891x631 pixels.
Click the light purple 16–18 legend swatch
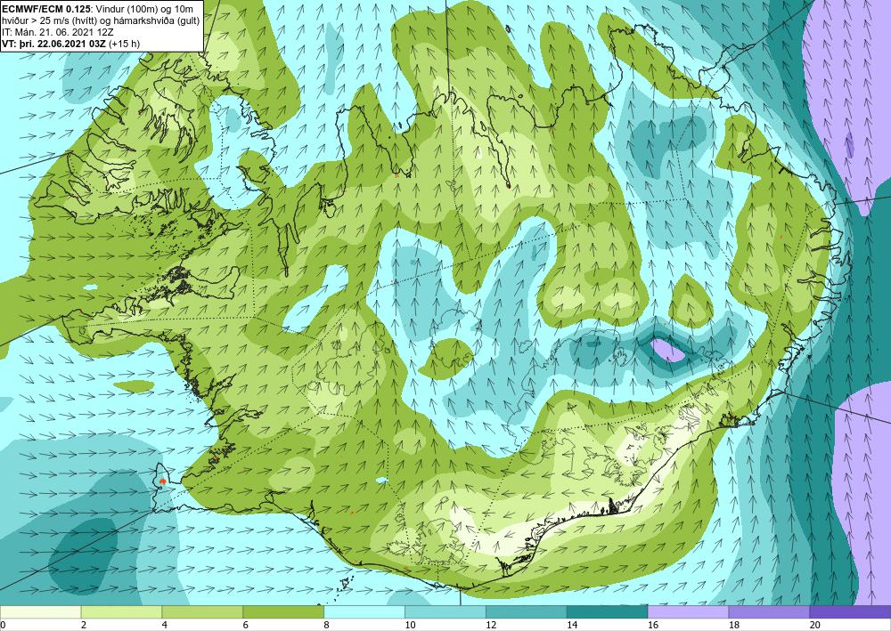pyautogui.click(x=688, y=612)
